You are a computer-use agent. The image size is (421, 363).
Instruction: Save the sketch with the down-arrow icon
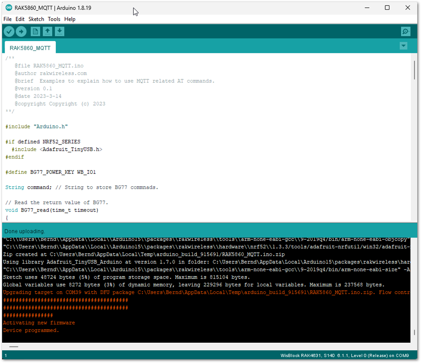(60, 31)
